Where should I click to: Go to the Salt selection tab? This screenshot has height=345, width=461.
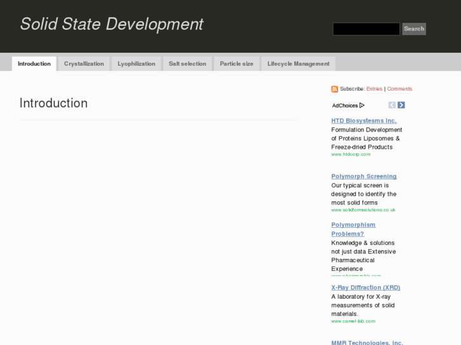[187, 64]
